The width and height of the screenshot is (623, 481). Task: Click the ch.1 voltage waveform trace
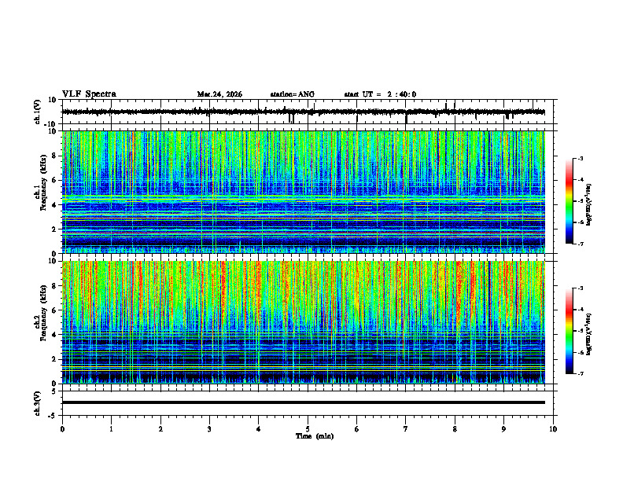(x=303, y=112)
